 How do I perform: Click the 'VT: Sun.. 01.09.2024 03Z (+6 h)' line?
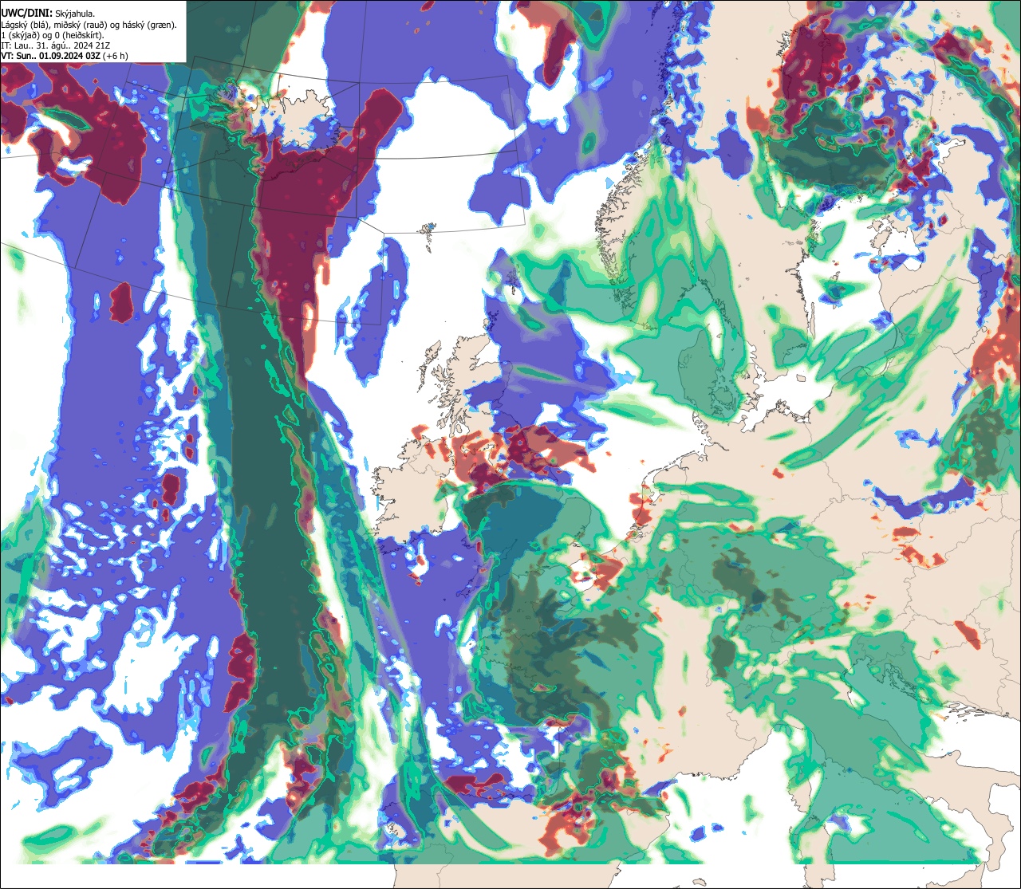click(x=64, y=56)
